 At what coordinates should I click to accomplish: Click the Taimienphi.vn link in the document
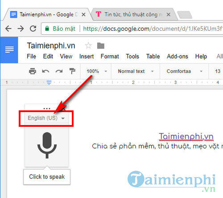(x=186, y=137)
